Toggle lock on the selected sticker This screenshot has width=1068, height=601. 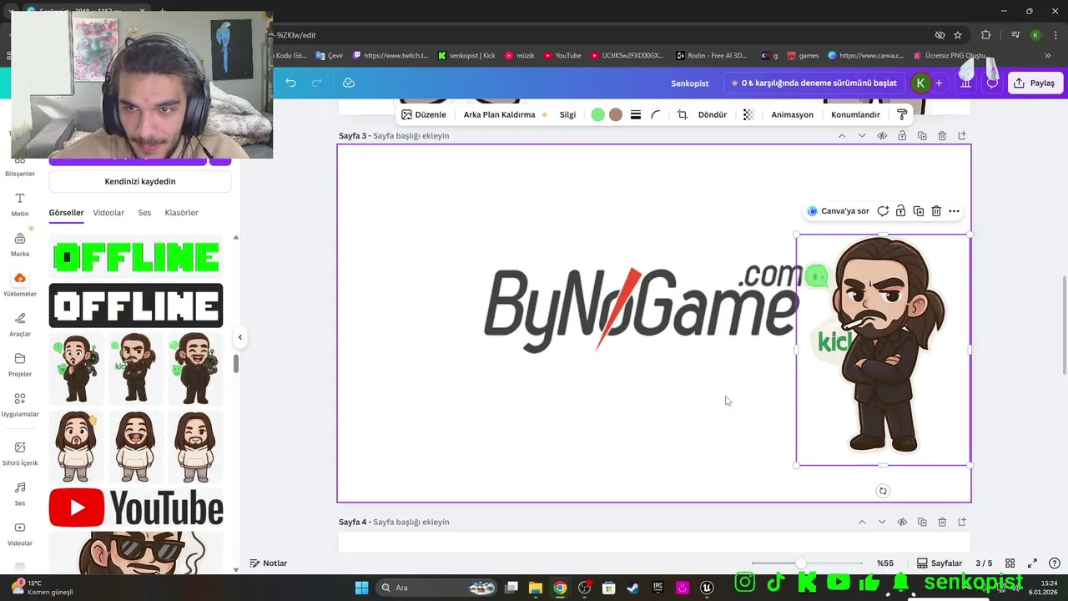[900, 211]
